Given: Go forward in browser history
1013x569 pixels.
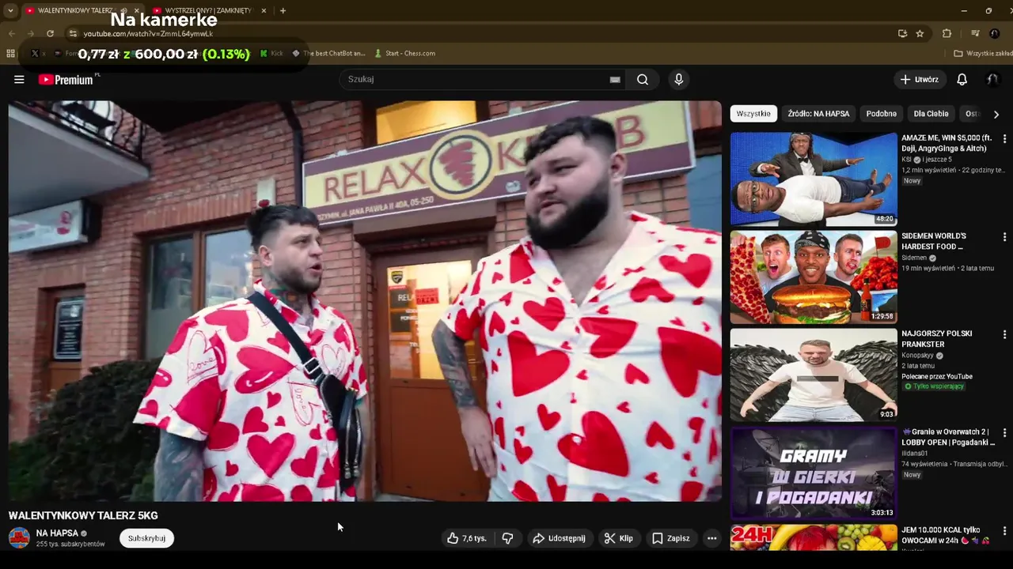Looking at the screenshot, I should click(x=30, y=33).
